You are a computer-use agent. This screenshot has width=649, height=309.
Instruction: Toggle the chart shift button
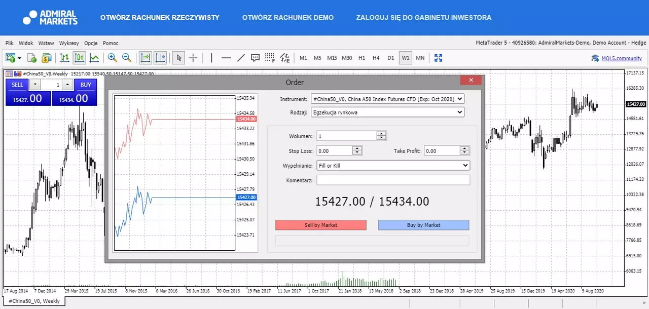coord(160,58)
